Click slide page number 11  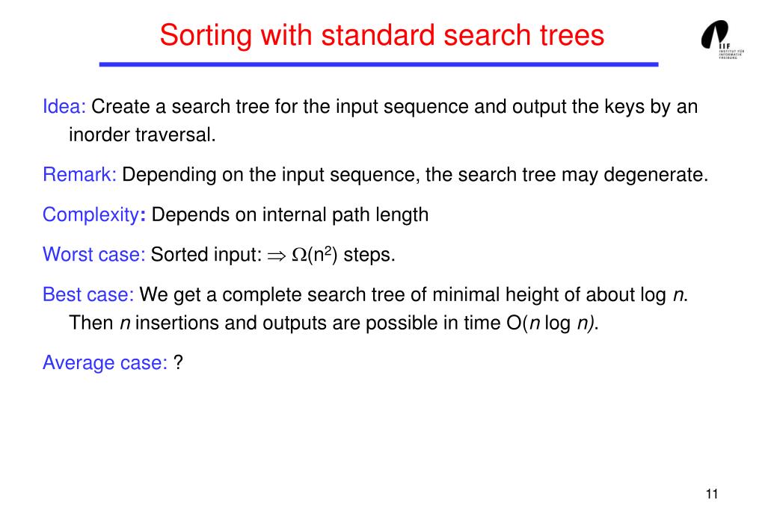coord(711,494)
